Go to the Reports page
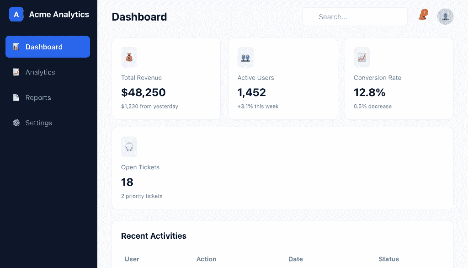The height and width of the screenshot is (268, 468). click(x=48, y=97)
